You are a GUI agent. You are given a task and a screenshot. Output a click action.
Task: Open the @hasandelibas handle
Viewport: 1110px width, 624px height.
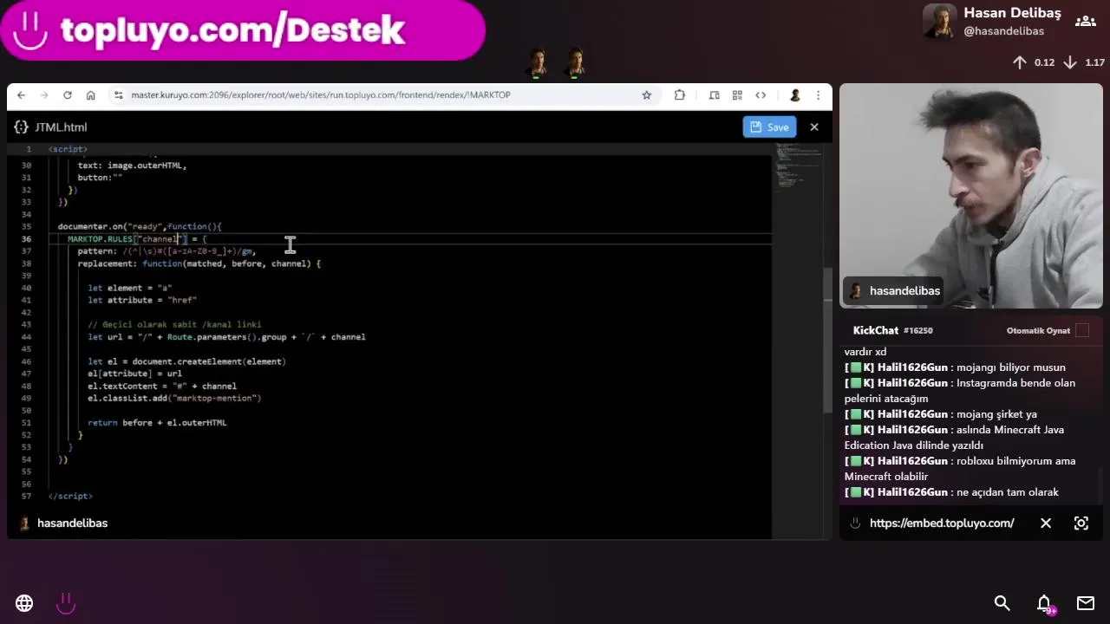click(1003, 31)
